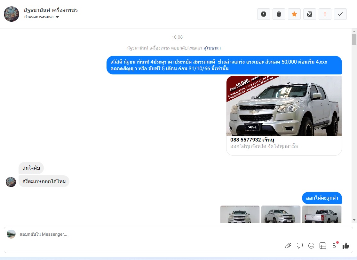357x260 pixels.
Task: Select the สนใจคับ message bubble
Action: 31,168
